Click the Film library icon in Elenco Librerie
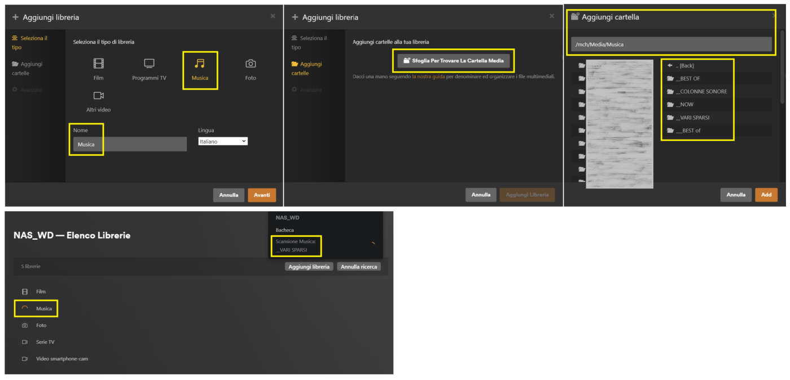The width and height of the screenshot is (790, 380). pyautogui.click(x=25, y=292)
